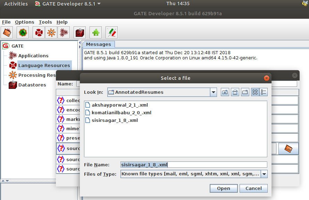The image size is (309, 200).
Task: Open the Annotation Diff tool icon
Action: (x=111, y=32)
